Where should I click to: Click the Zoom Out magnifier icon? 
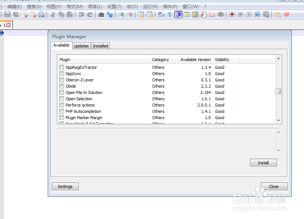point(130,14)
